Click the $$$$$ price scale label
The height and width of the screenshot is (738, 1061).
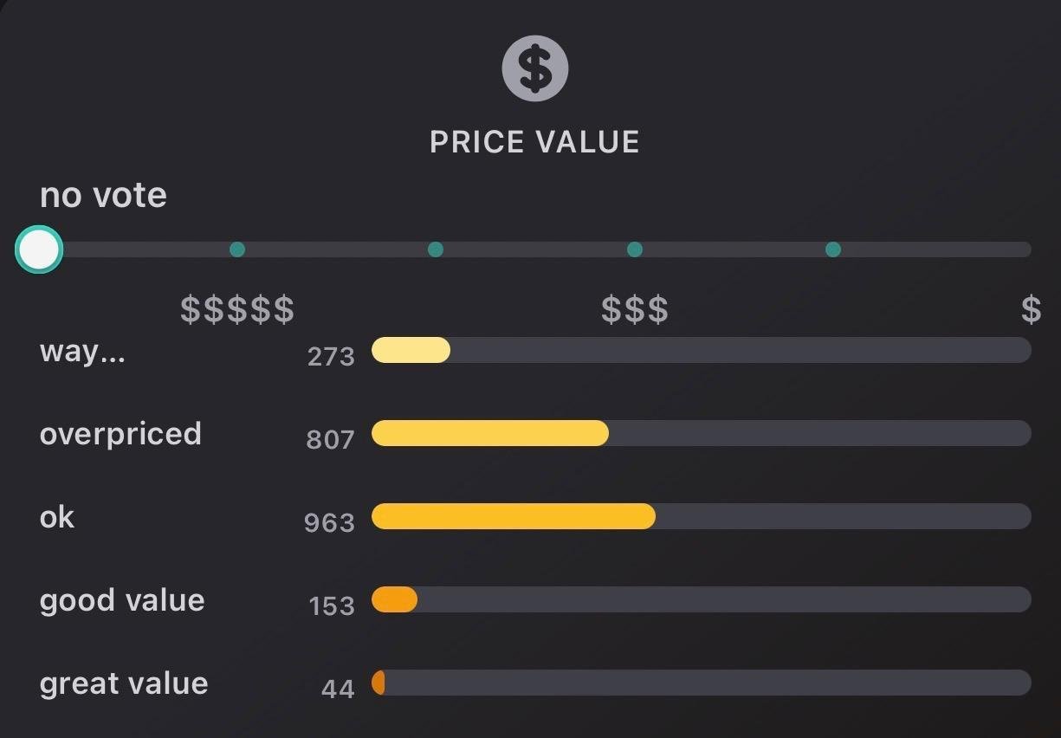[237, 309]
